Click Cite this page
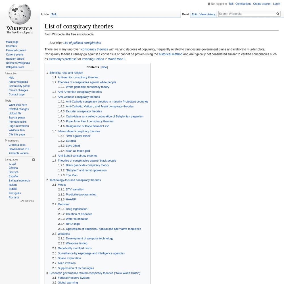 [x=17, y=134]
